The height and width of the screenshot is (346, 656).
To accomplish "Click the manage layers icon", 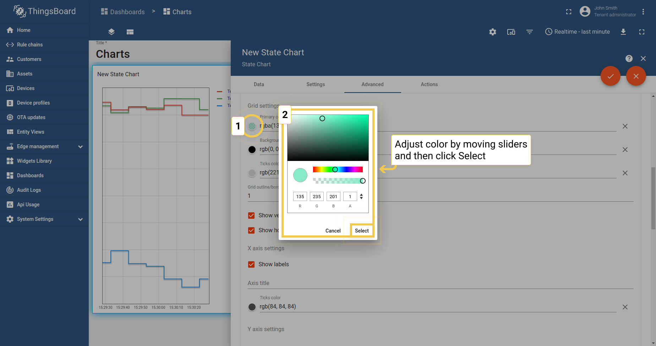I will (111, 32).
